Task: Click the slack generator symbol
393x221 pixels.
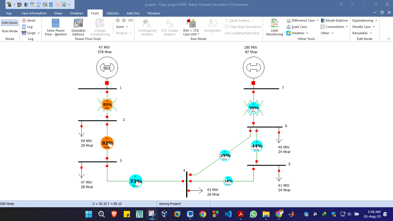Action: [x=107, y=67]
